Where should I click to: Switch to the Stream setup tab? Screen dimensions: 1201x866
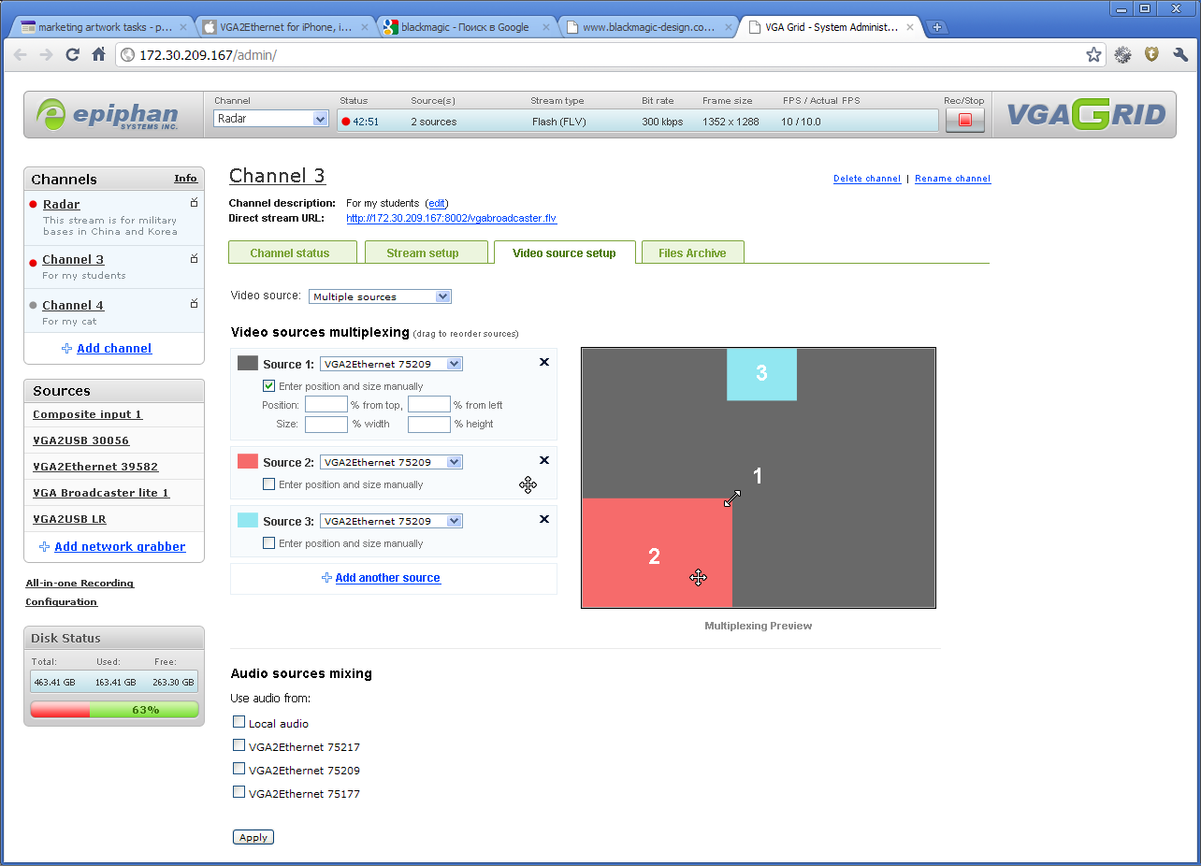coord(423,253)
